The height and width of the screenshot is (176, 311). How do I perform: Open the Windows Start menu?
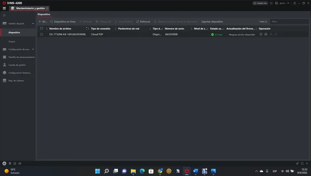click(x=98, y=171)
